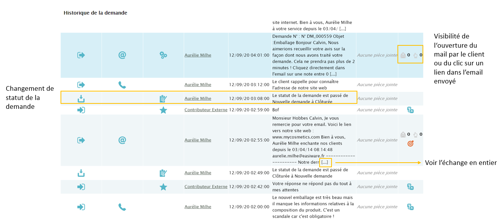
Task: Click the outgoing arrow icon in the 04:01:00 row
Action: [81, 55]
